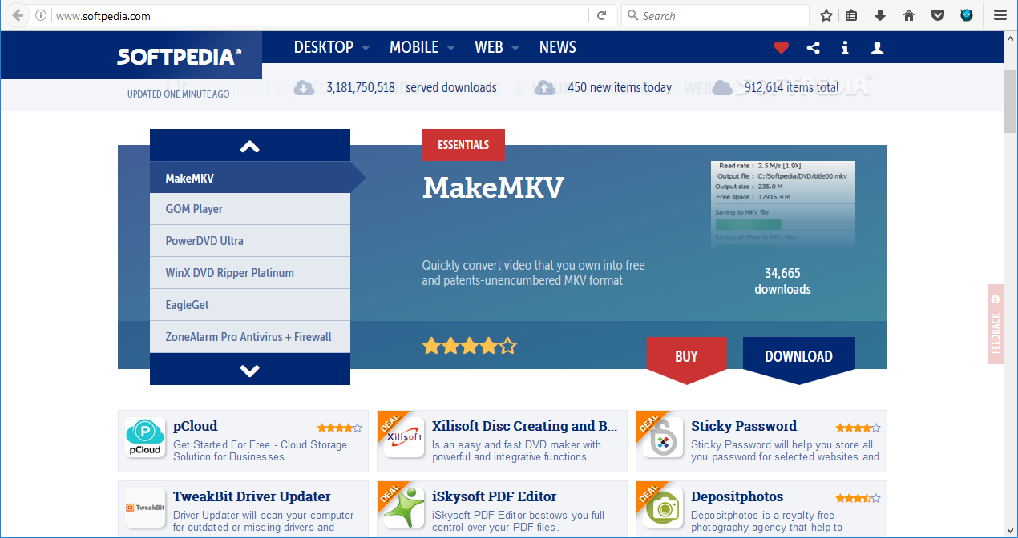Click the new items today cloud icon
The image size is (1018, 538).
tap(546, 88)
